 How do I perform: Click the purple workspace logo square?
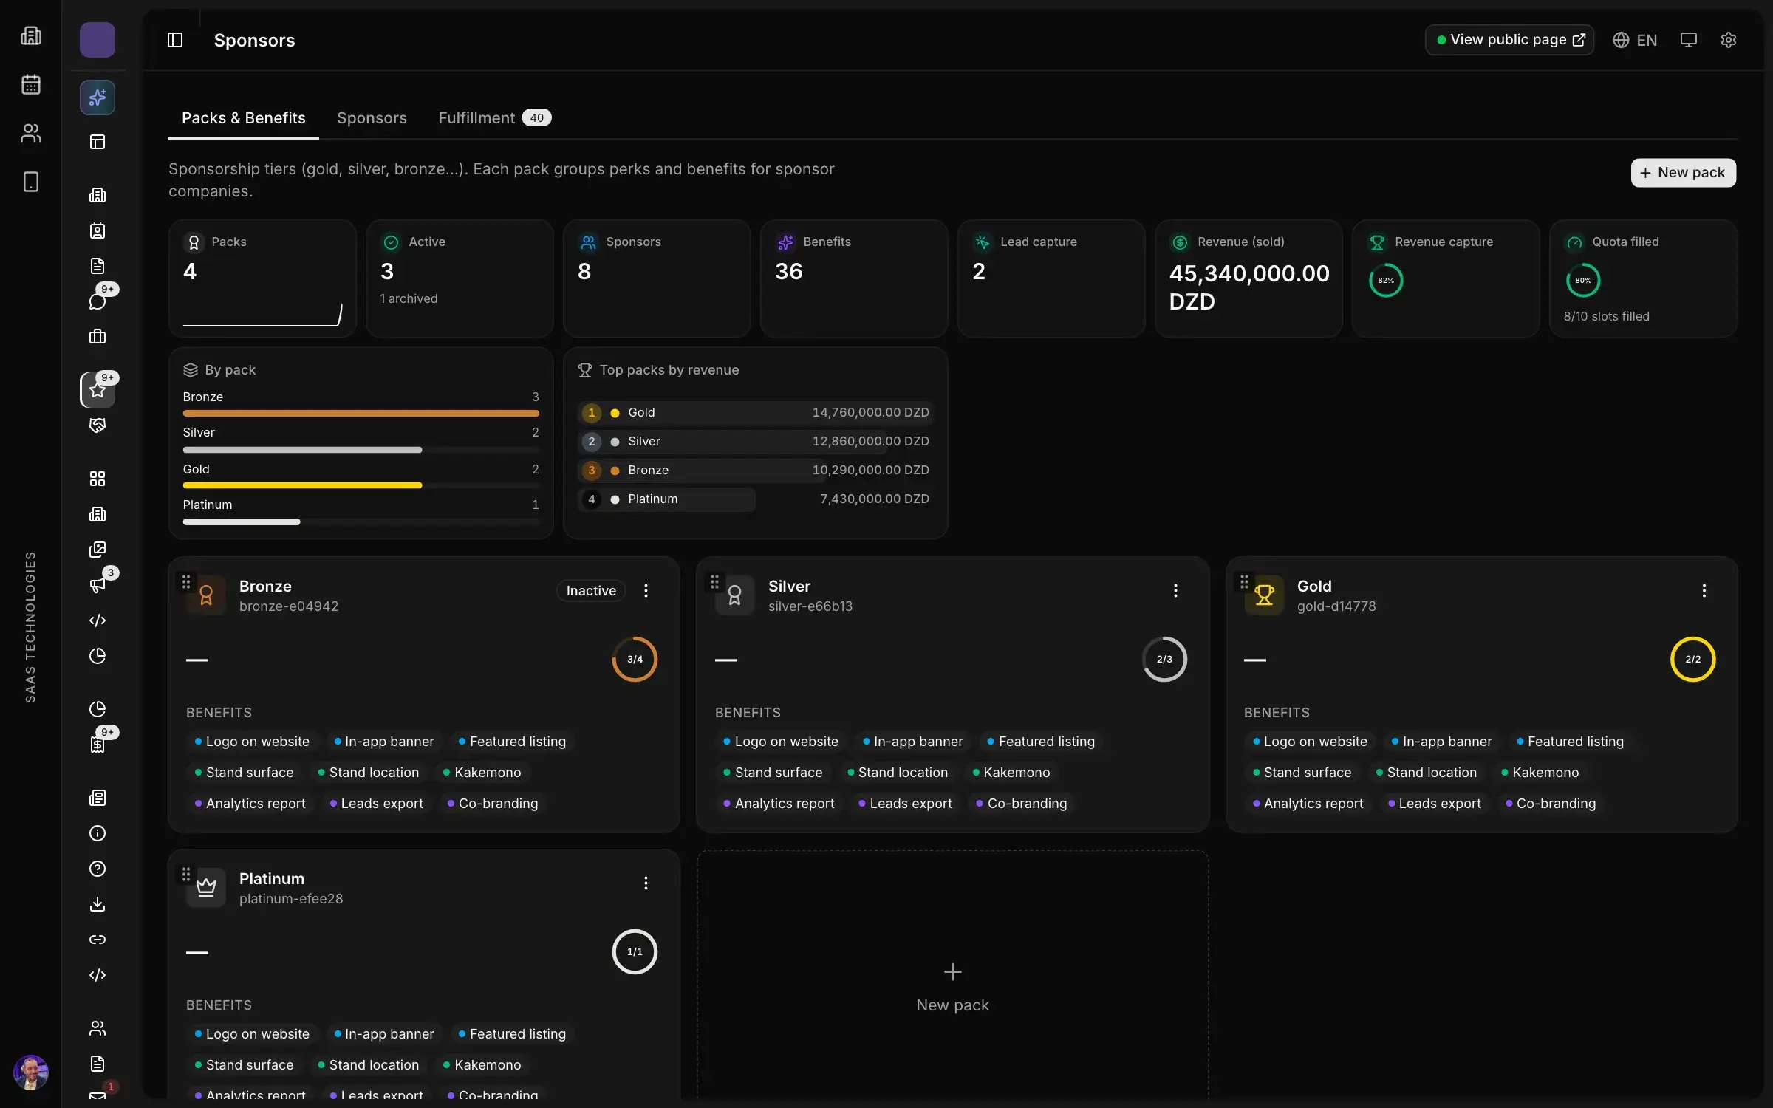click(98, 40)
